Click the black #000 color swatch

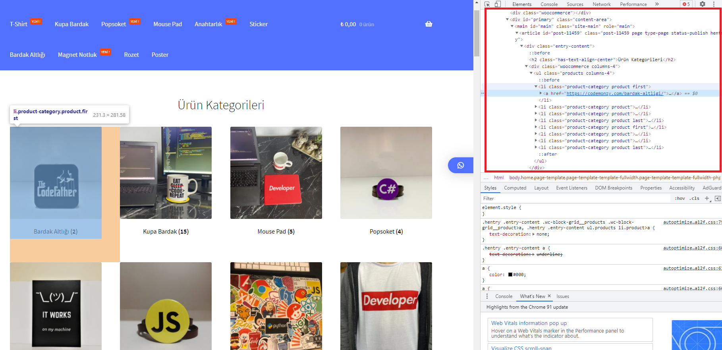pos(510,275)
